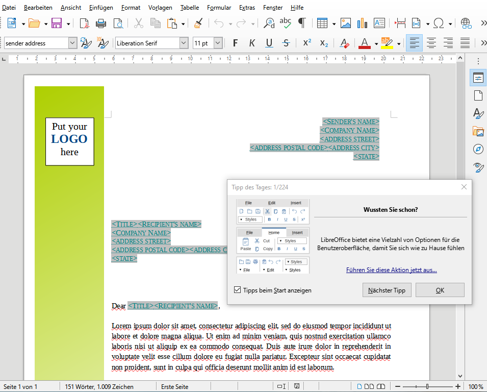Open the Gallery panel in the sidebar
The width and height of the screenshot is (487, 392).
[x=478, y=131]
